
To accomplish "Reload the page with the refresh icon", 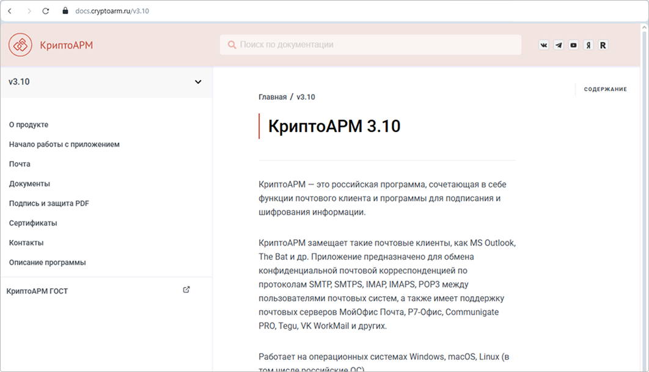I will pyautogui.click(x=46, y=11).
